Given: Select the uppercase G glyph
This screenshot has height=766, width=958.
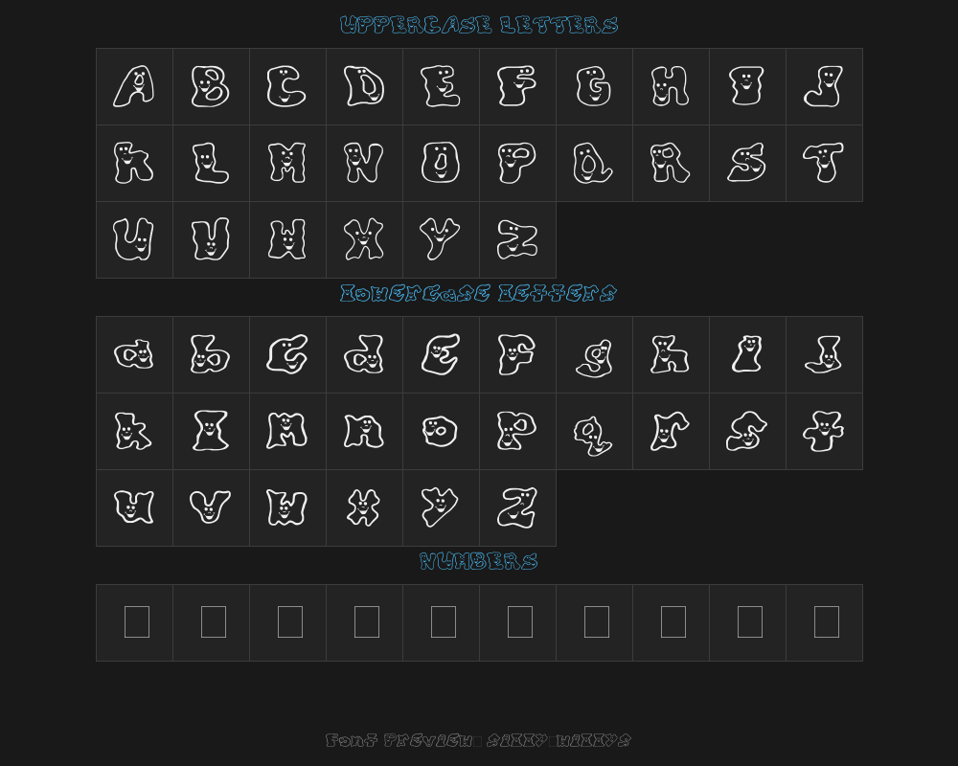Looking at the screenshot, I should [594, 86].
